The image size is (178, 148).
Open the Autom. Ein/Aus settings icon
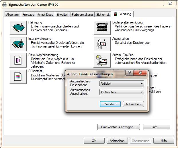tap(102, 60)
